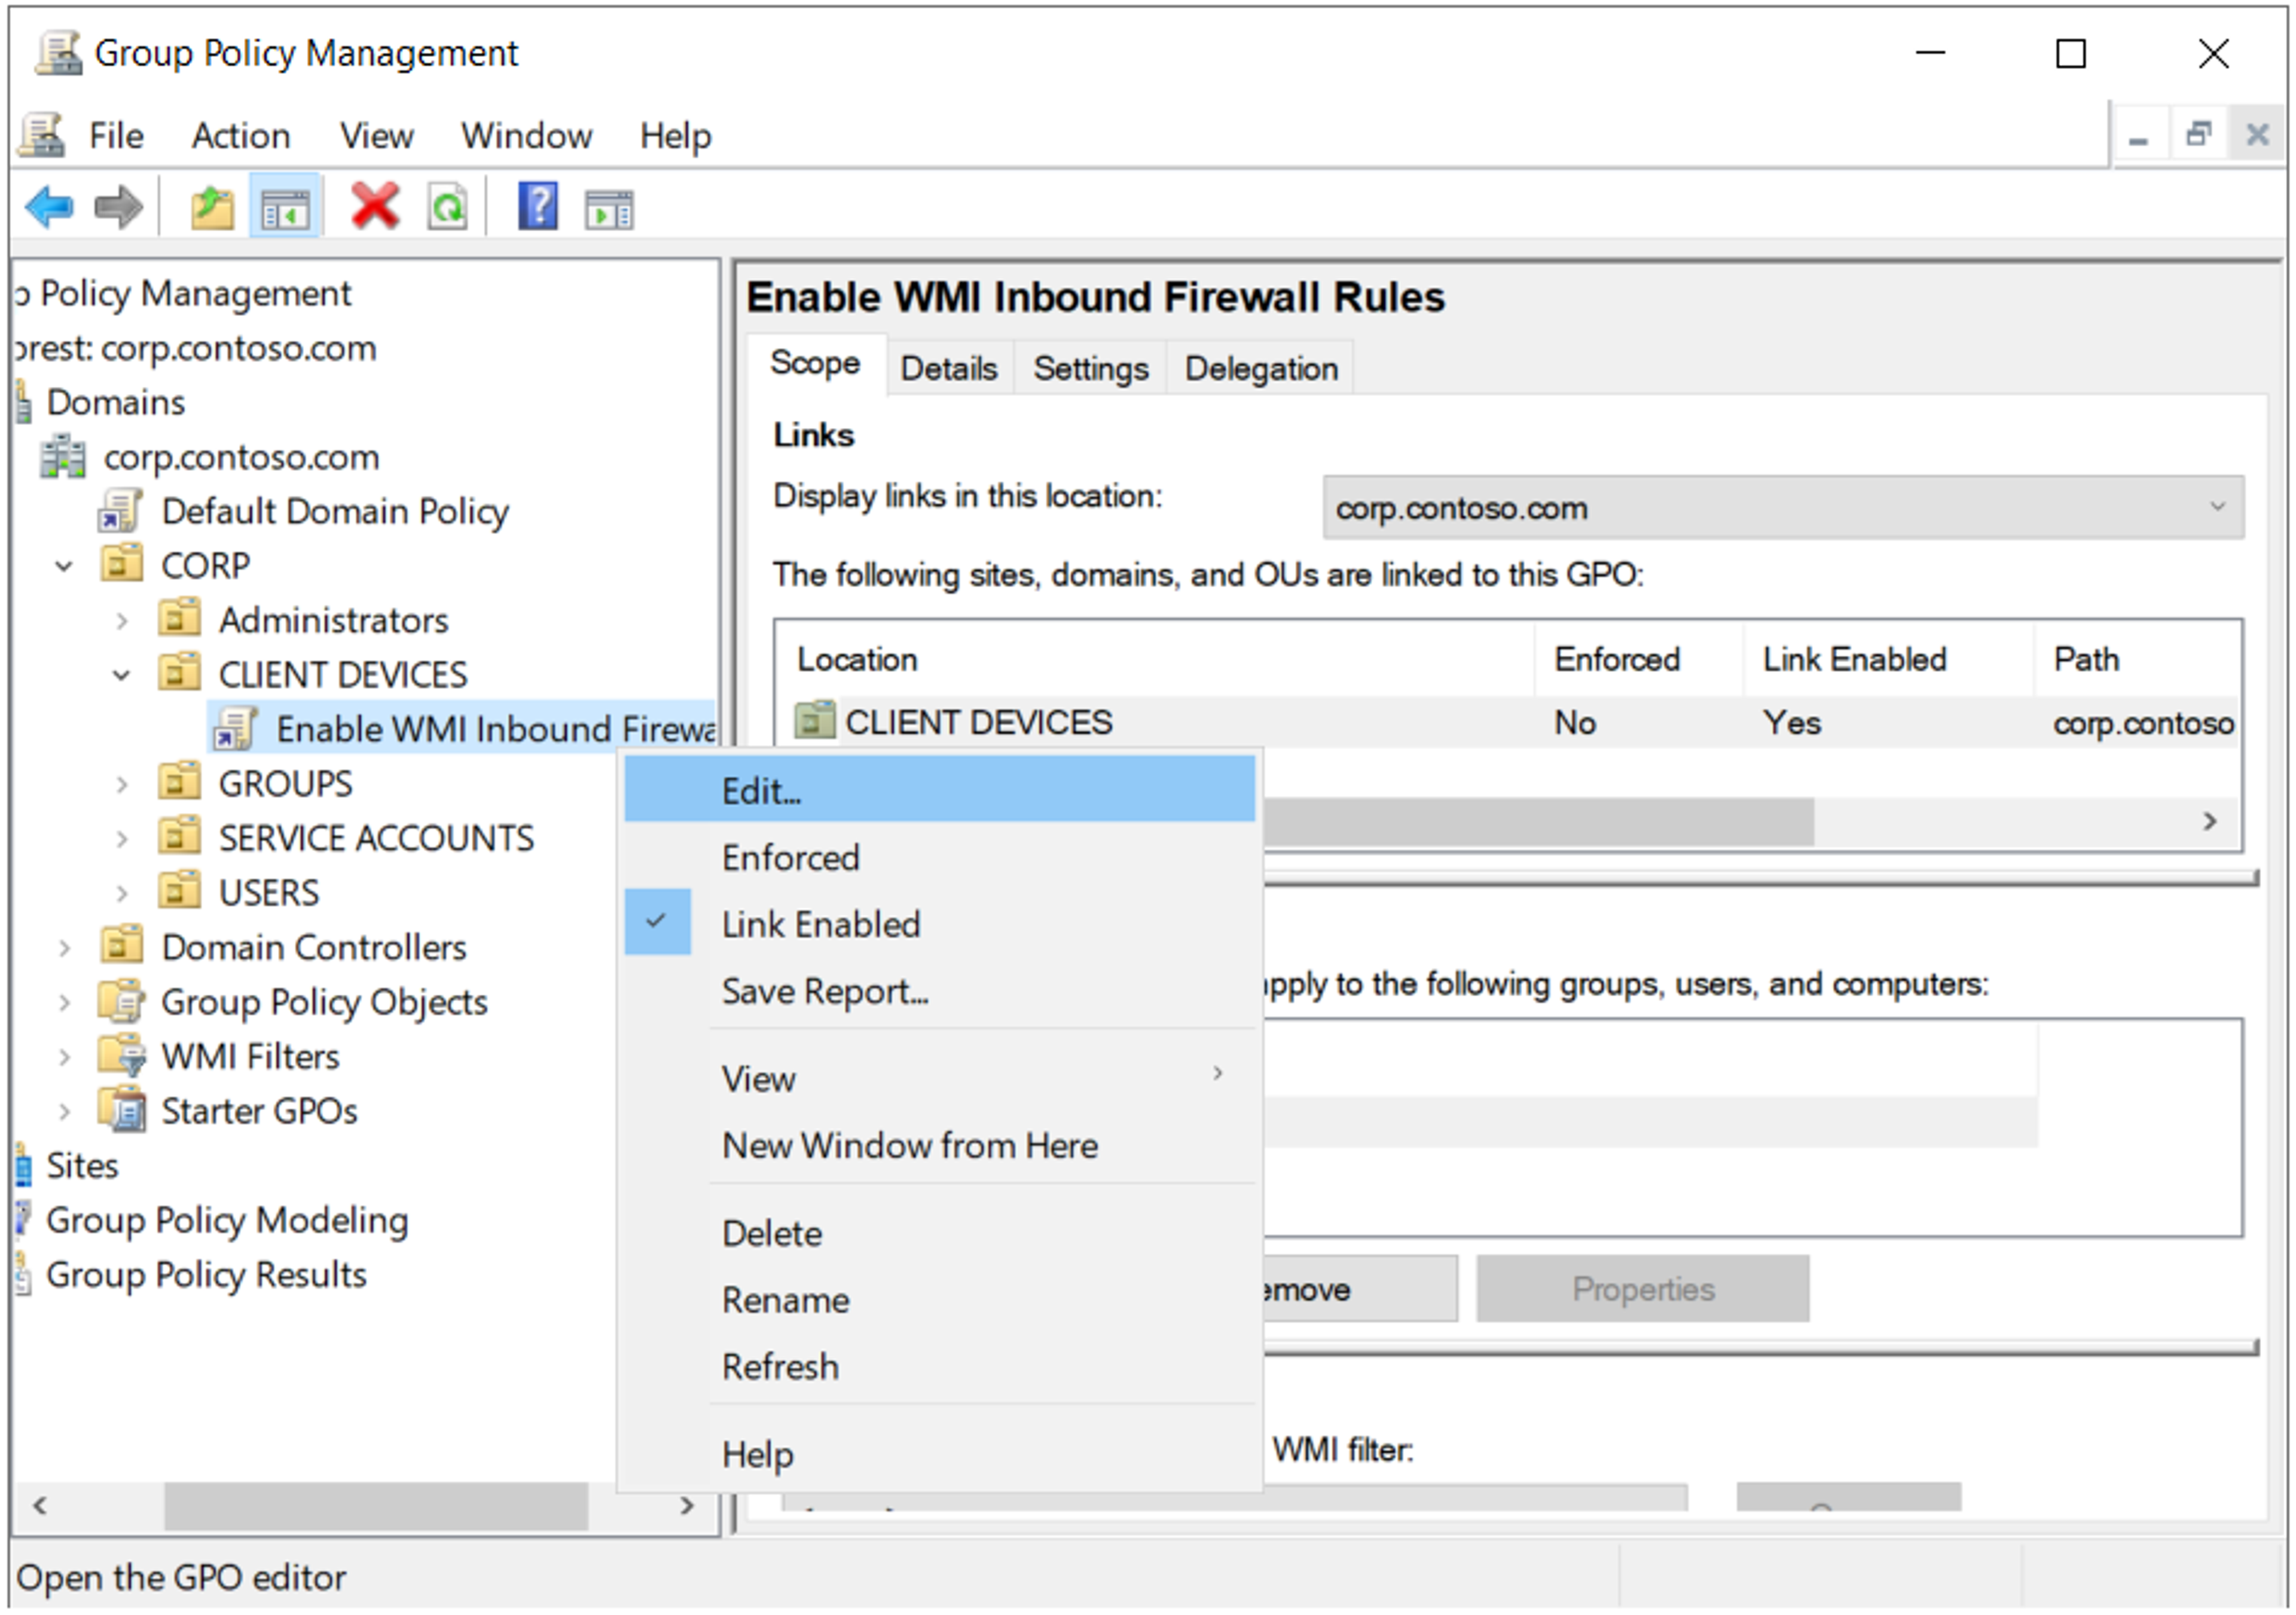Expand the USERS OU node

(122, 894)
